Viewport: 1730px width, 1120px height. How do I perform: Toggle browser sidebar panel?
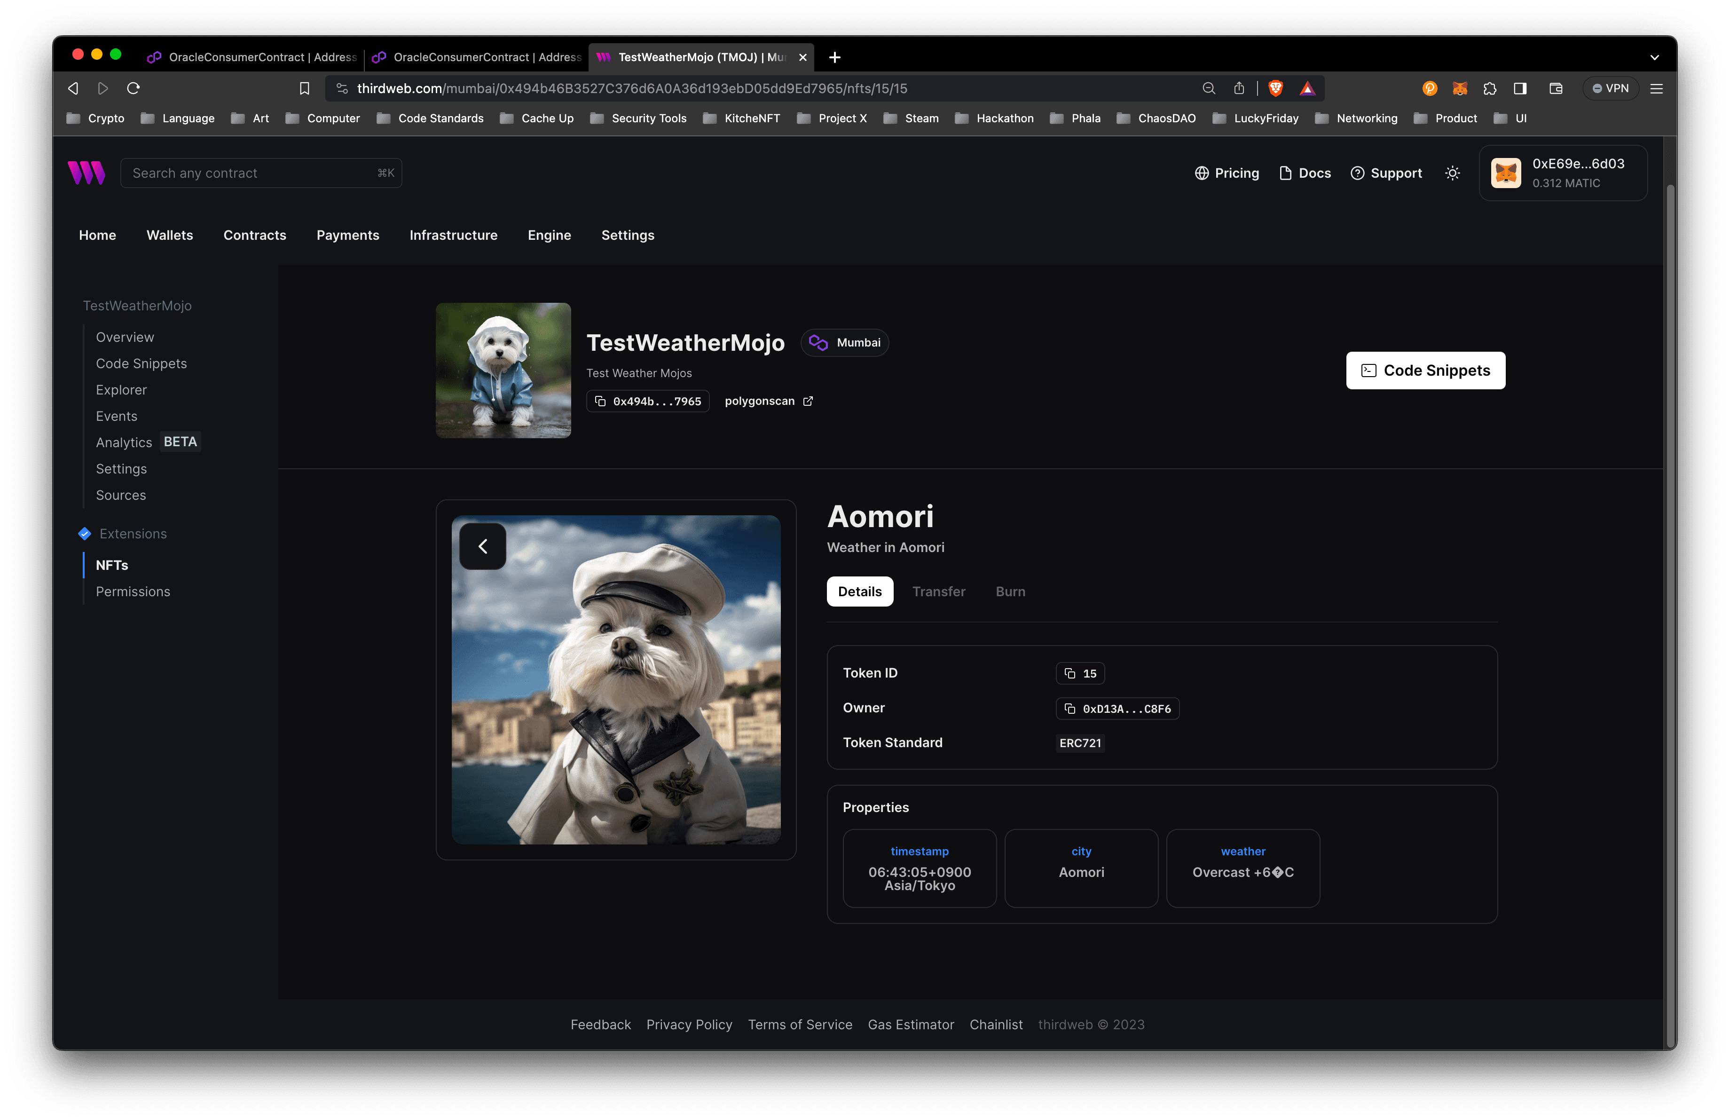point(1519,88)
